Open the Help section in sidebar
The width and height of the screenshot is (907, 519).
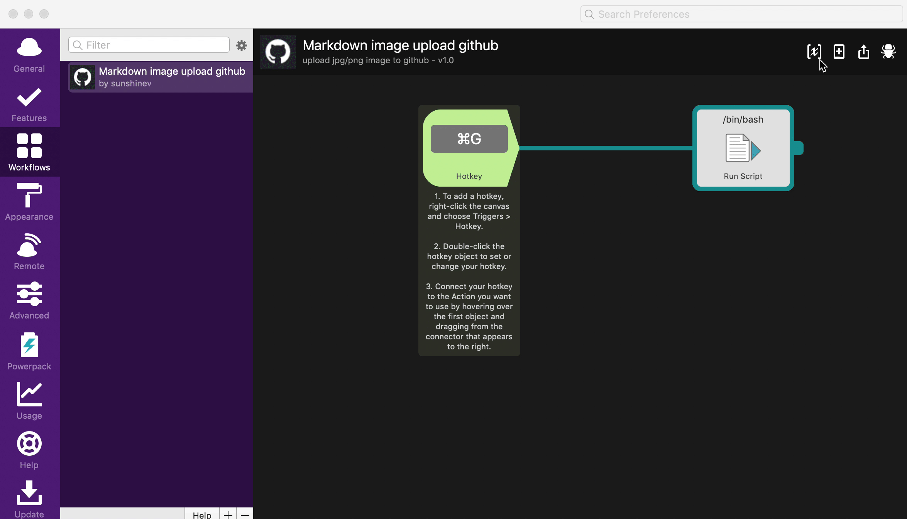pyautogui.click(x=29, y=450)
